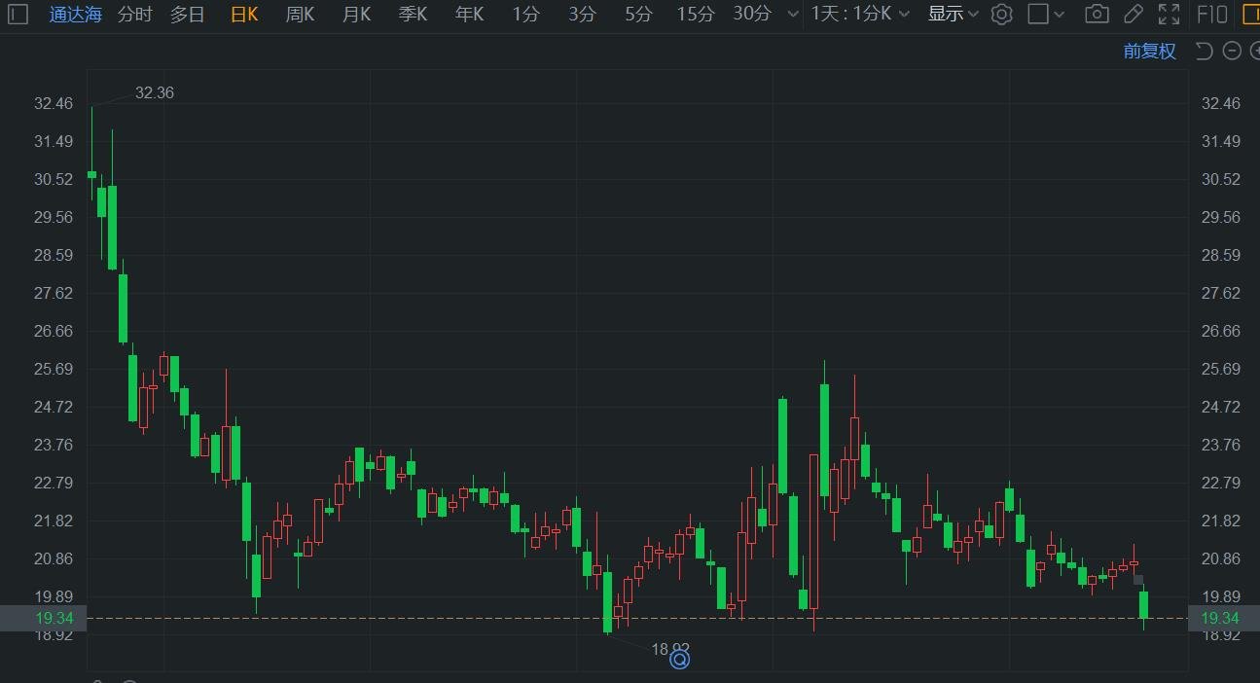Click the square layout icon in toolbar
Viewport: 1260px width, 683px height.
tap(1038, 14)
